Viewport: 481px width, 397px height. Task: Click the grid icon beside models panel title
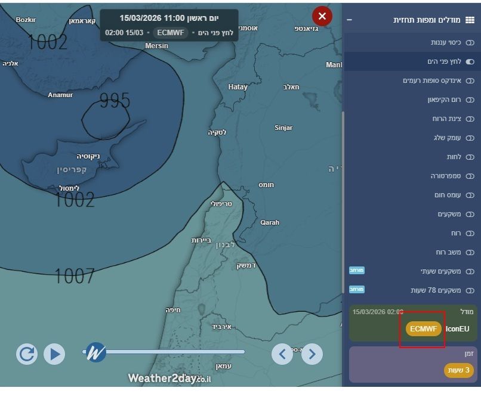470,20
